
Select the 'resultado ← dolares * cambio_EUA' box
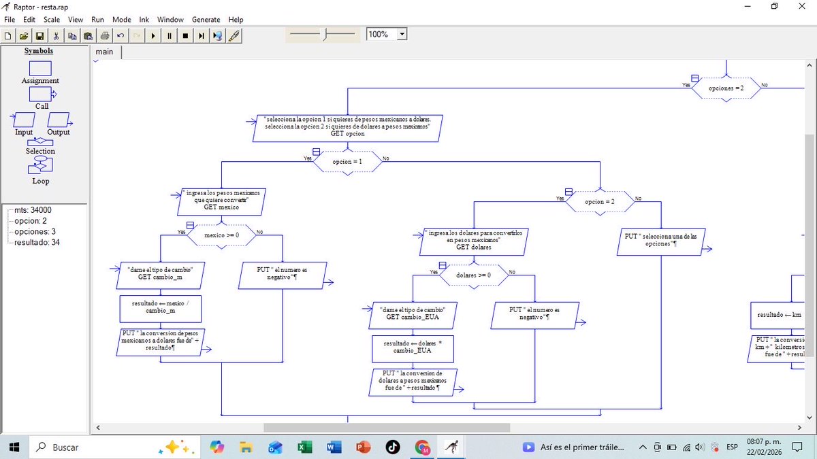click(413, 347)
